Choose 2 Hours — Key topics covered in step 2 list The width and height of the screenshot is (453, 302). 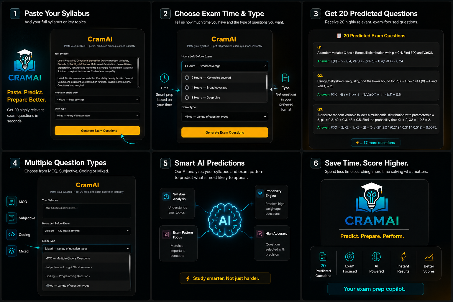224,78
